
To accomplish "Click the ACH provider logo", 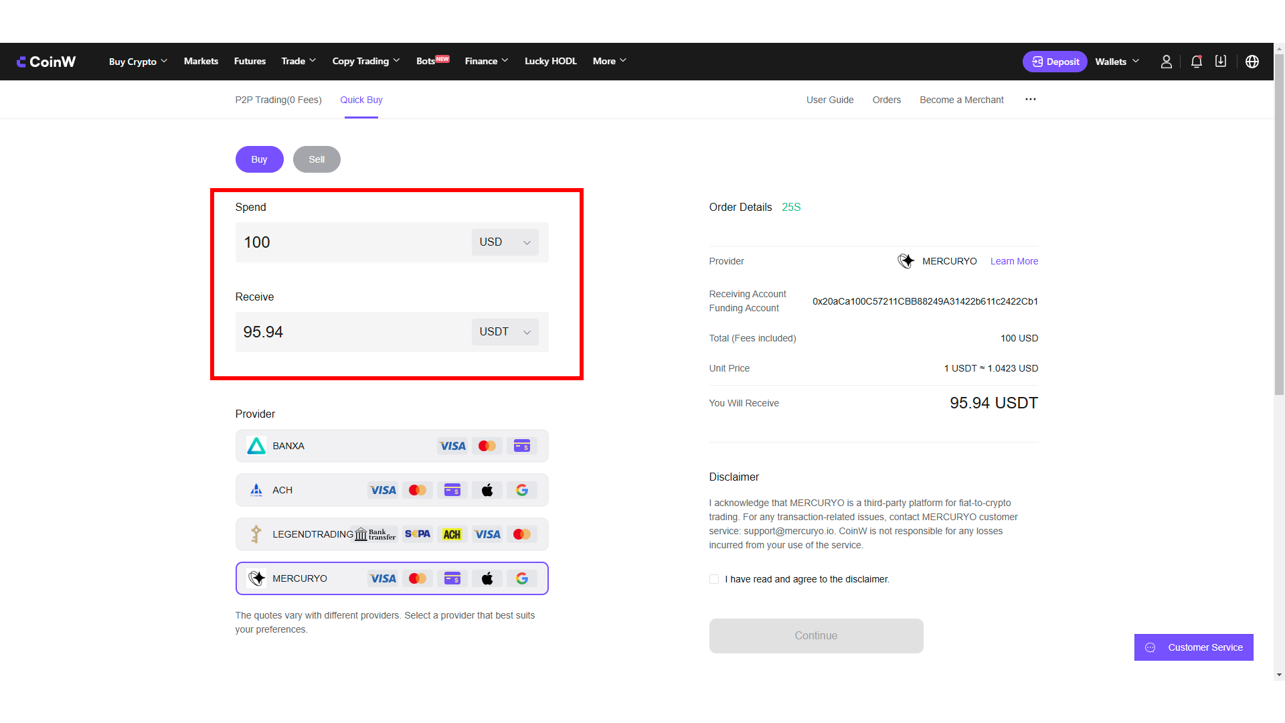I will point(256,490).
